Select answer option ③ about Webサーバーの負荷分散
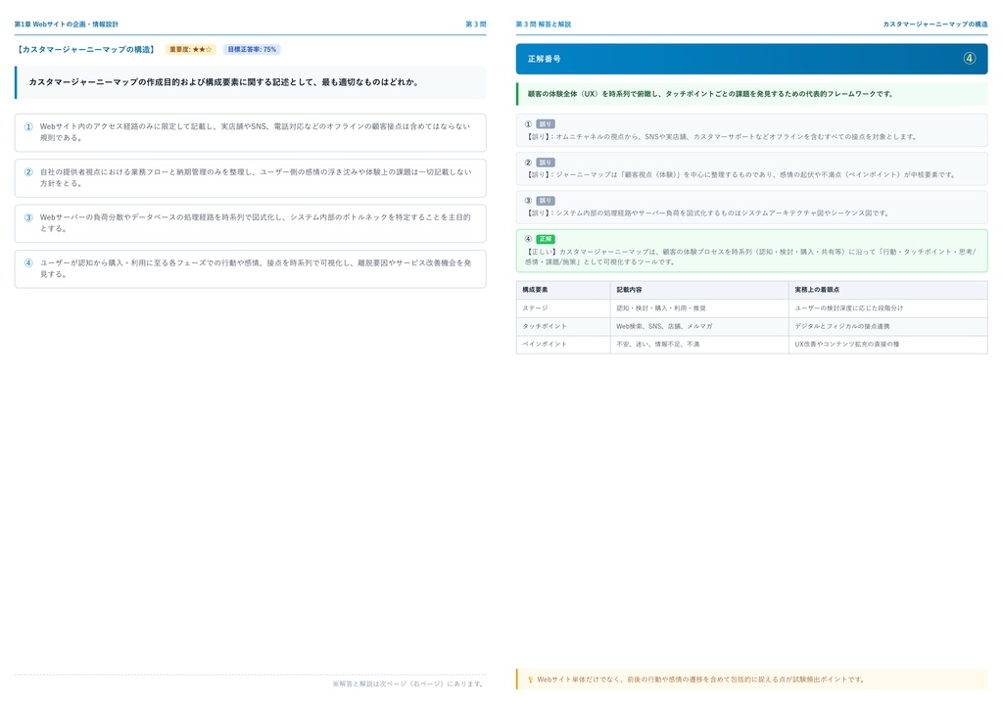Viewport: 1003px width, 709px height. click(x=250, y=223)
